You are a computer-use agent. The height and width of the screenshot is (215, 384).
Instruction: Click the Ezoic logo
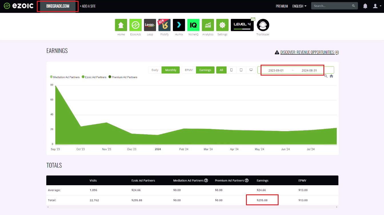point(19,6)
